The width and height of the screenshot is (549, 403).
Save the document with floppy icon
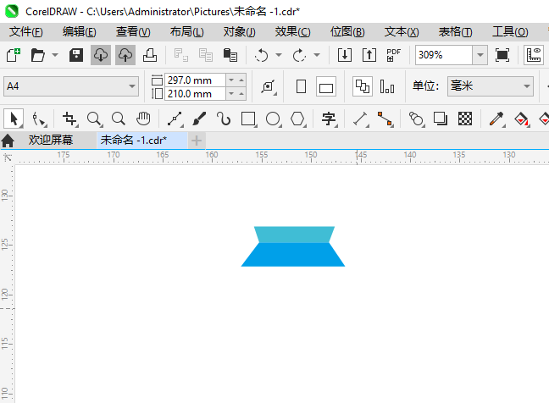click(x=76, y=55)
